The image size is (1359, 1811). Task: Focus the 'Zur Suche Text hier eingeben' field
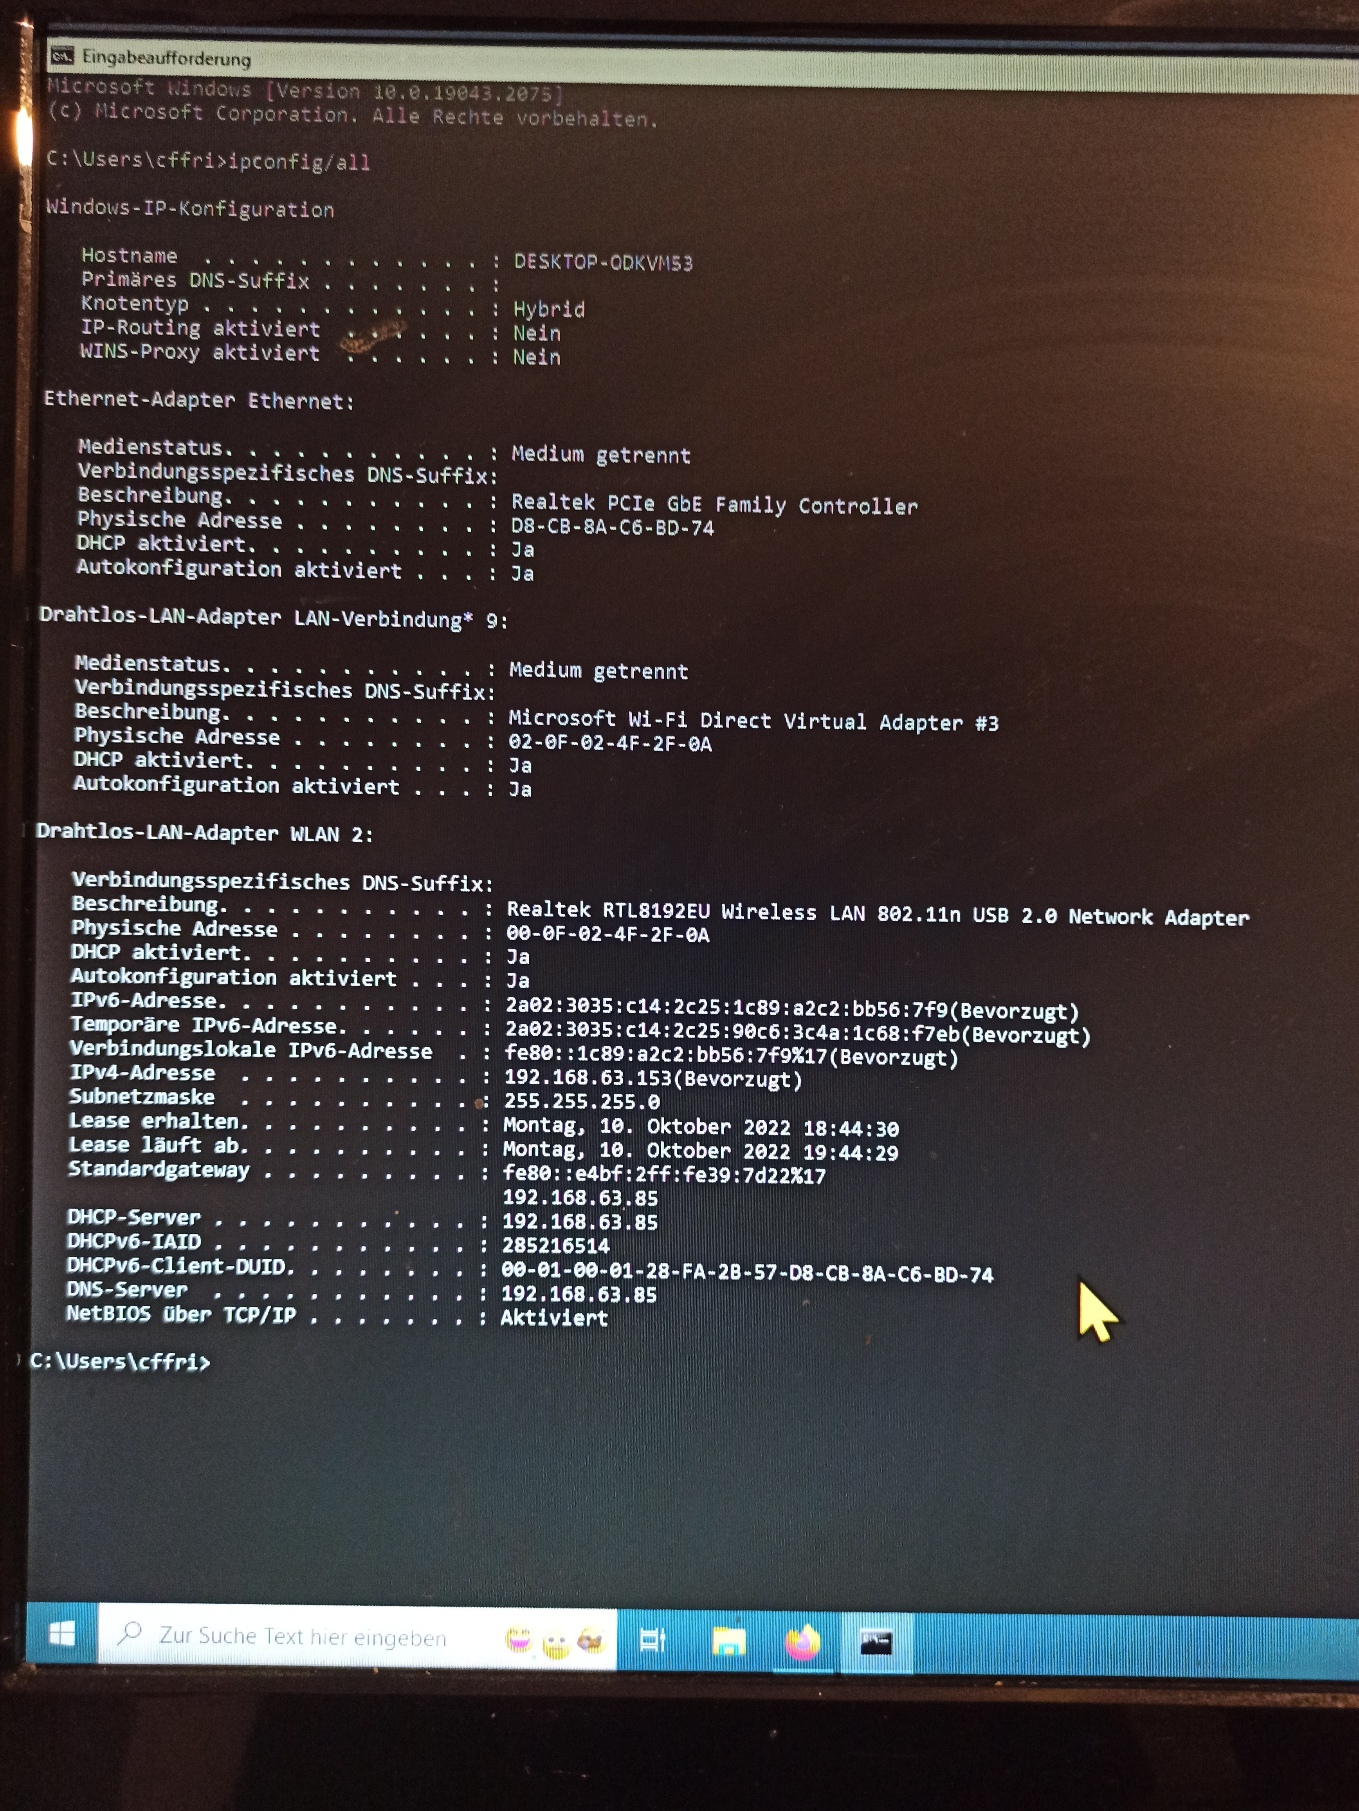[x=303, y=1636]
